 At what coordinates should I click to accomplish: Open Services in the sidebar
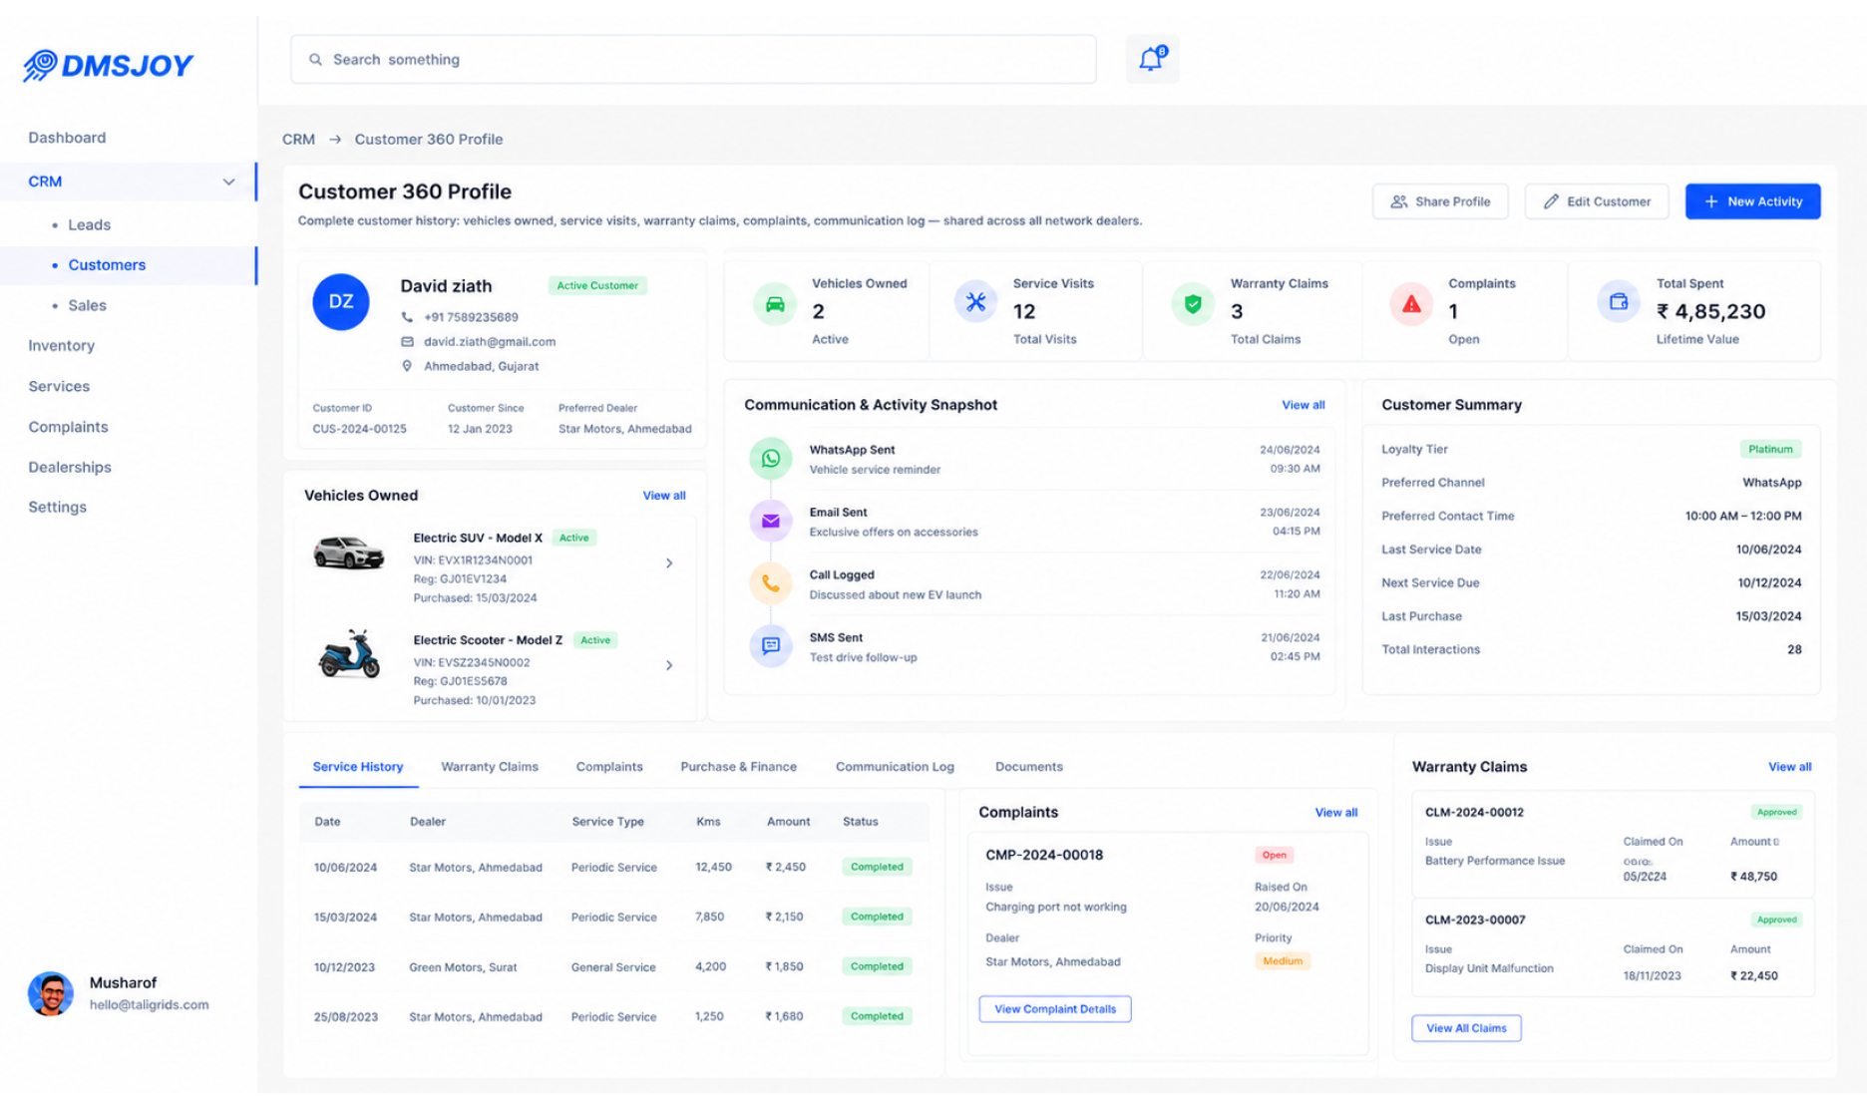click(x=59, y=386)
